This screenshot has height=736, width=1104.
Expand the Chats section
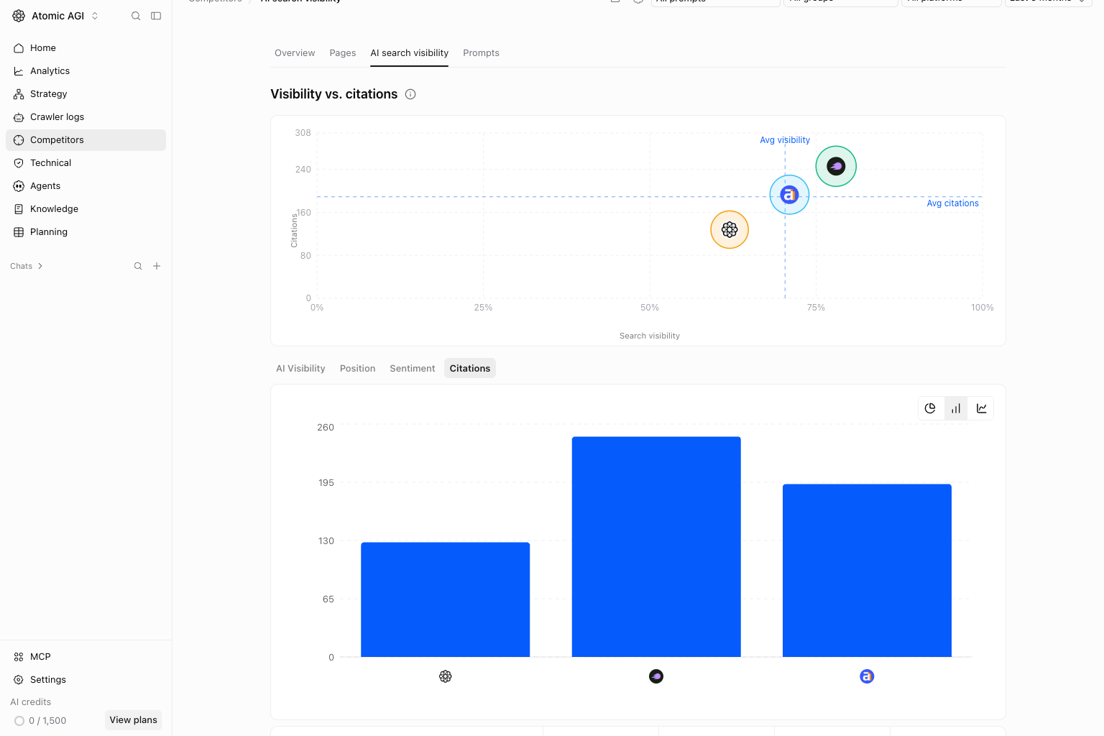coord(27,266)
